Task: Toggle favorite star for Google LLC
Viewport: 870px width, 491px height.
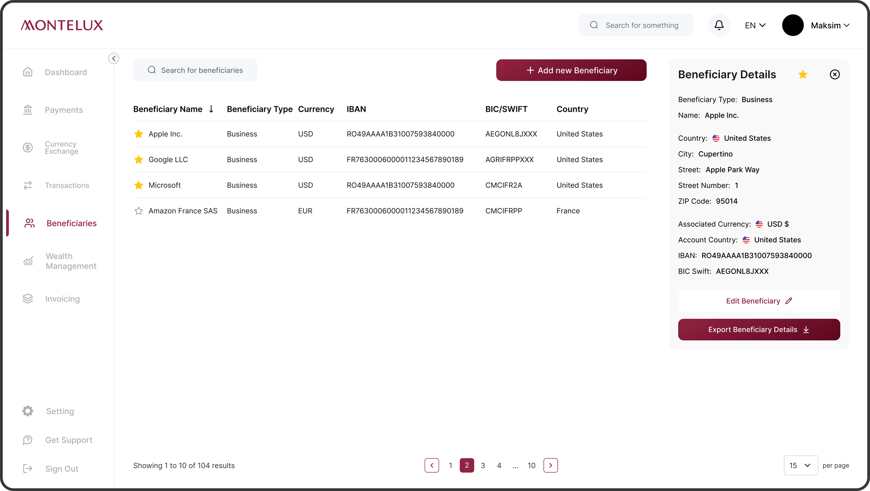Action: [x=139, y=159]
